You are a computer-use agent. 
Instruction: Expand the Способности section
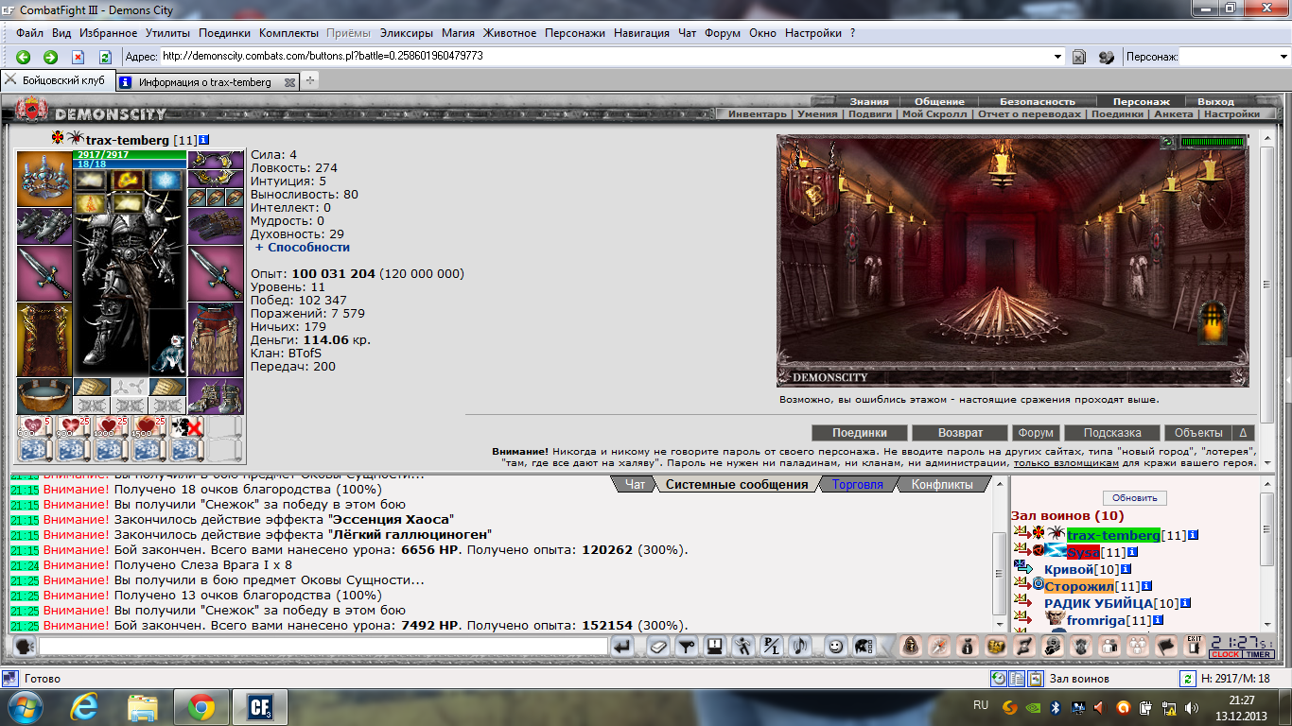point(303,248)
